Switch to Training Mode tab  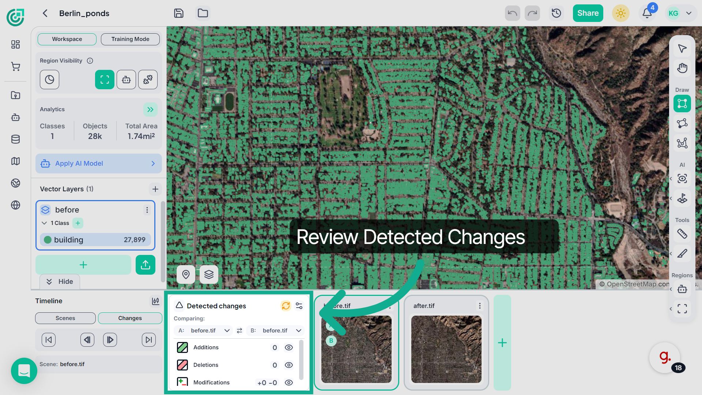(x=130, y=39)
